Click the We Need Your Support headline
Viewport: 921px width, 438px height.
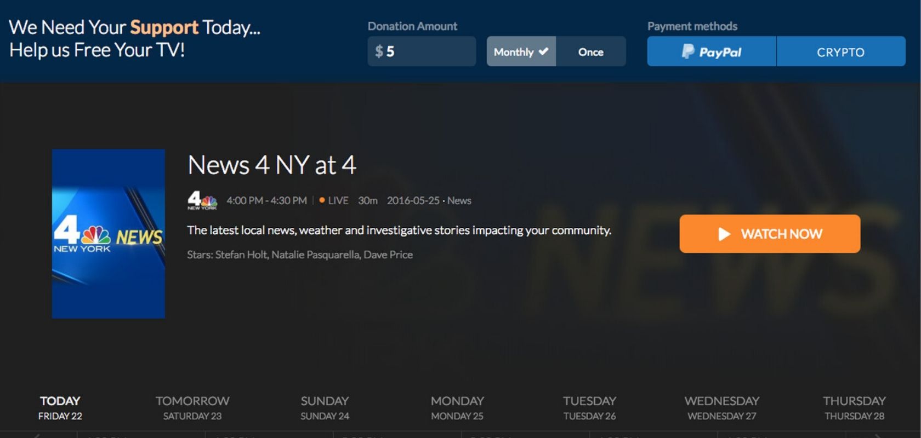pyautogui.click(x=135, y=38)
